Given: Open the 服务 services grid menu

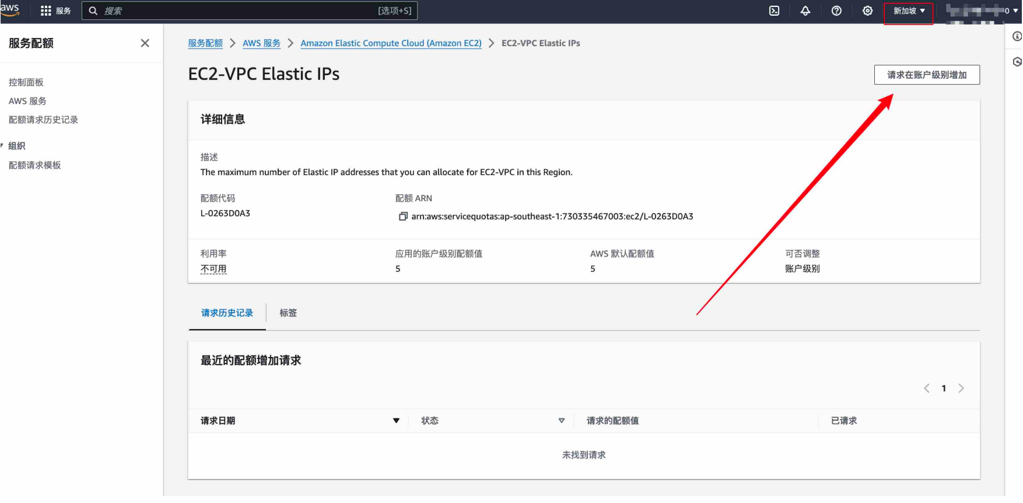Looking at the screenshot, I should point(55,11).
